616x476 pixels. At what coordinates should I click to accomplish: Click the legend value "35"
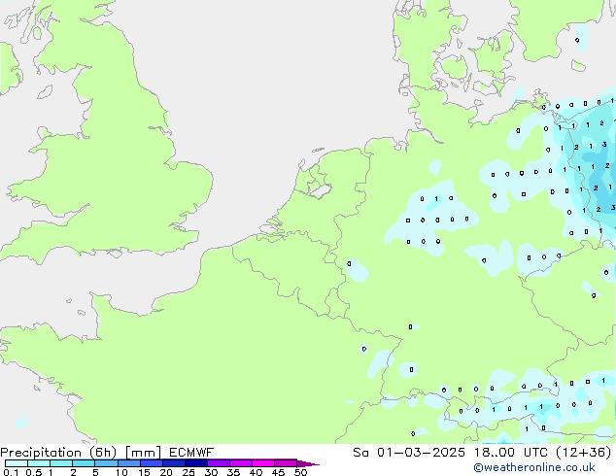[x=233, y=472]
